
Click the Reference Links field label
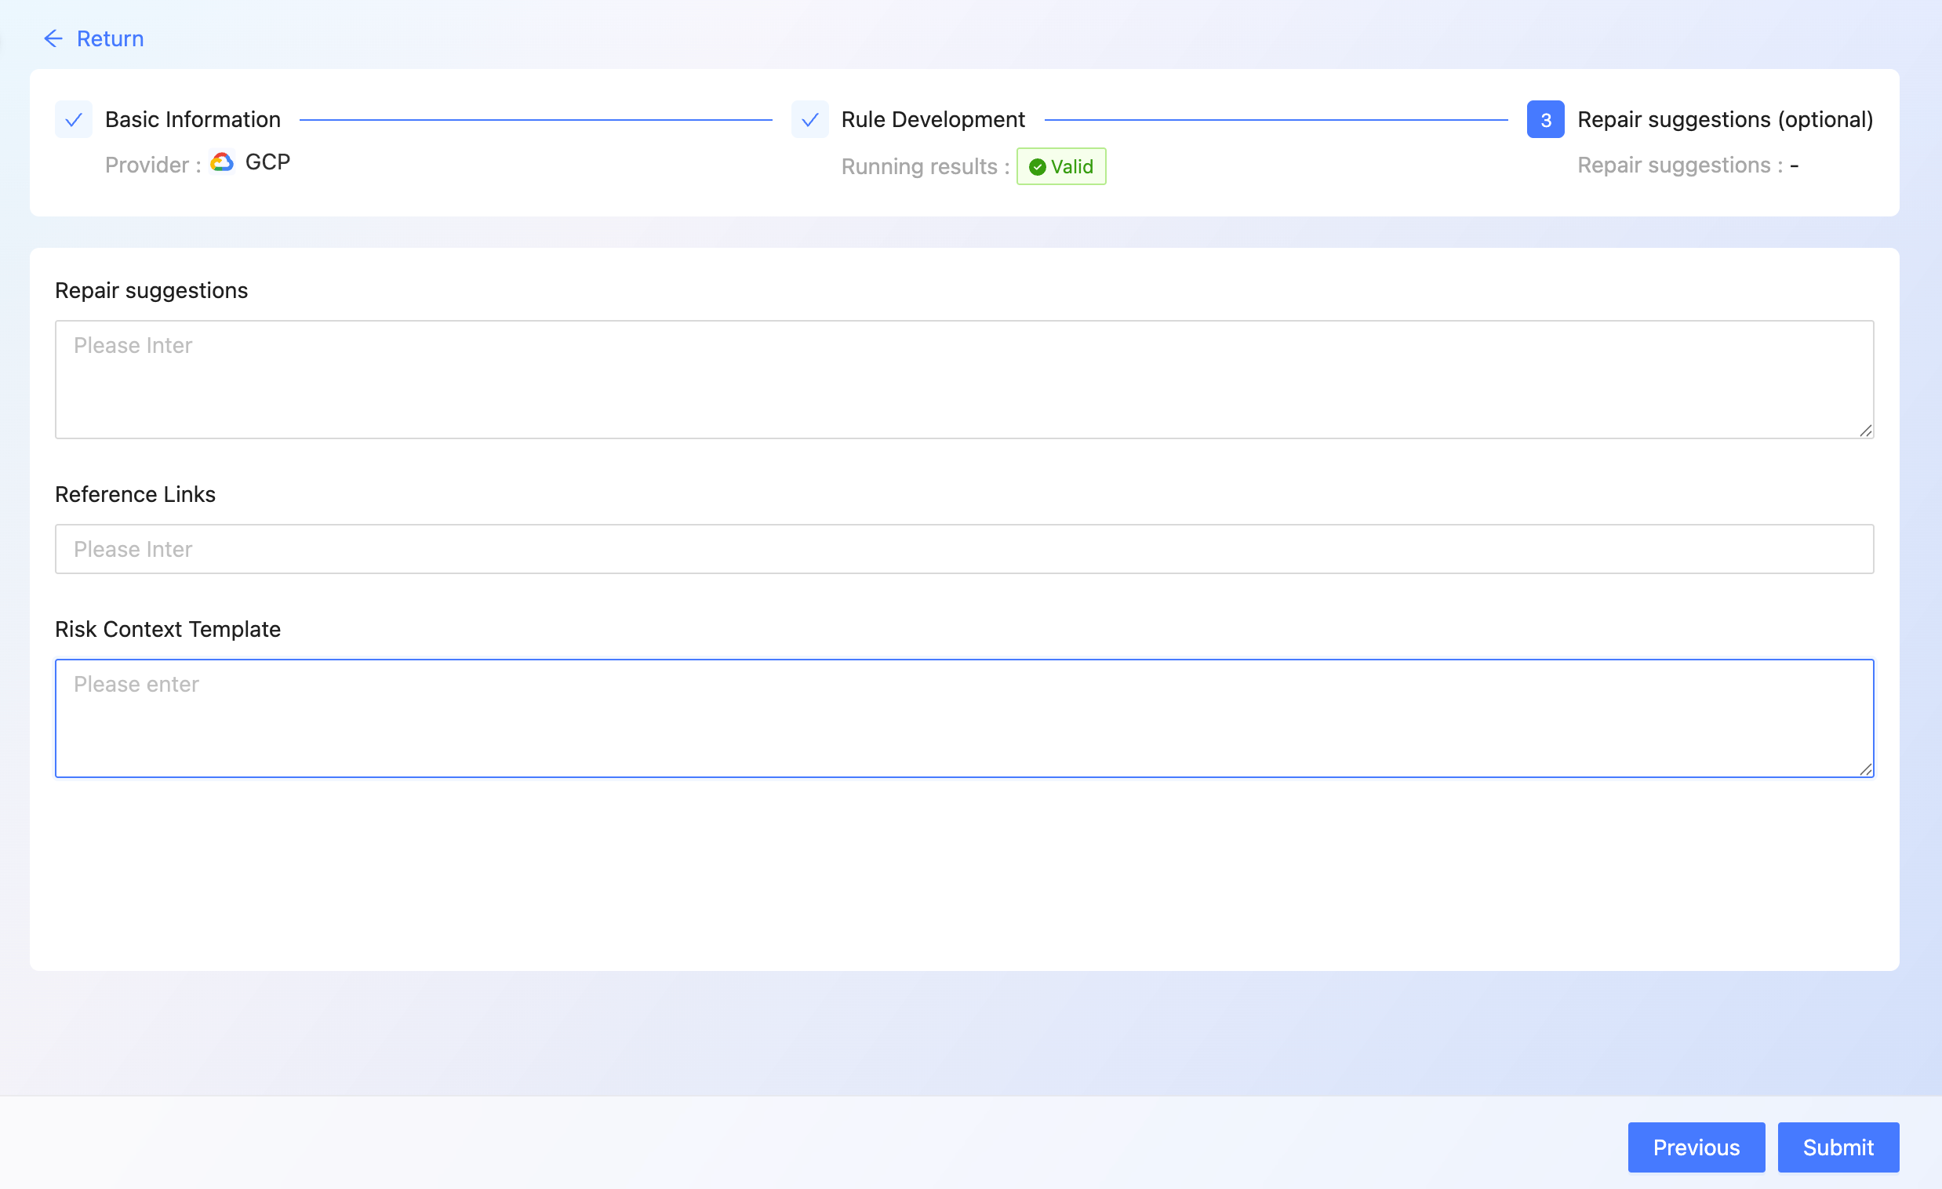click(x=135, y=494)
